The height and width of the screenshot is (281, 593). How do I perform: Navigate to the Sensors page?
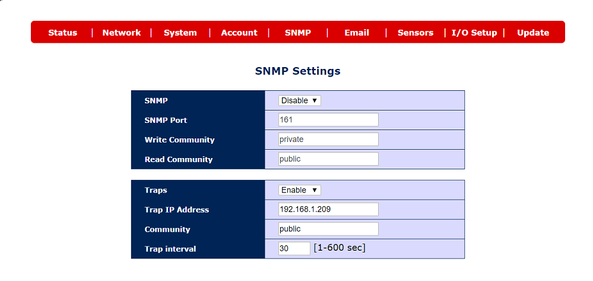click(x=416, y=33)
